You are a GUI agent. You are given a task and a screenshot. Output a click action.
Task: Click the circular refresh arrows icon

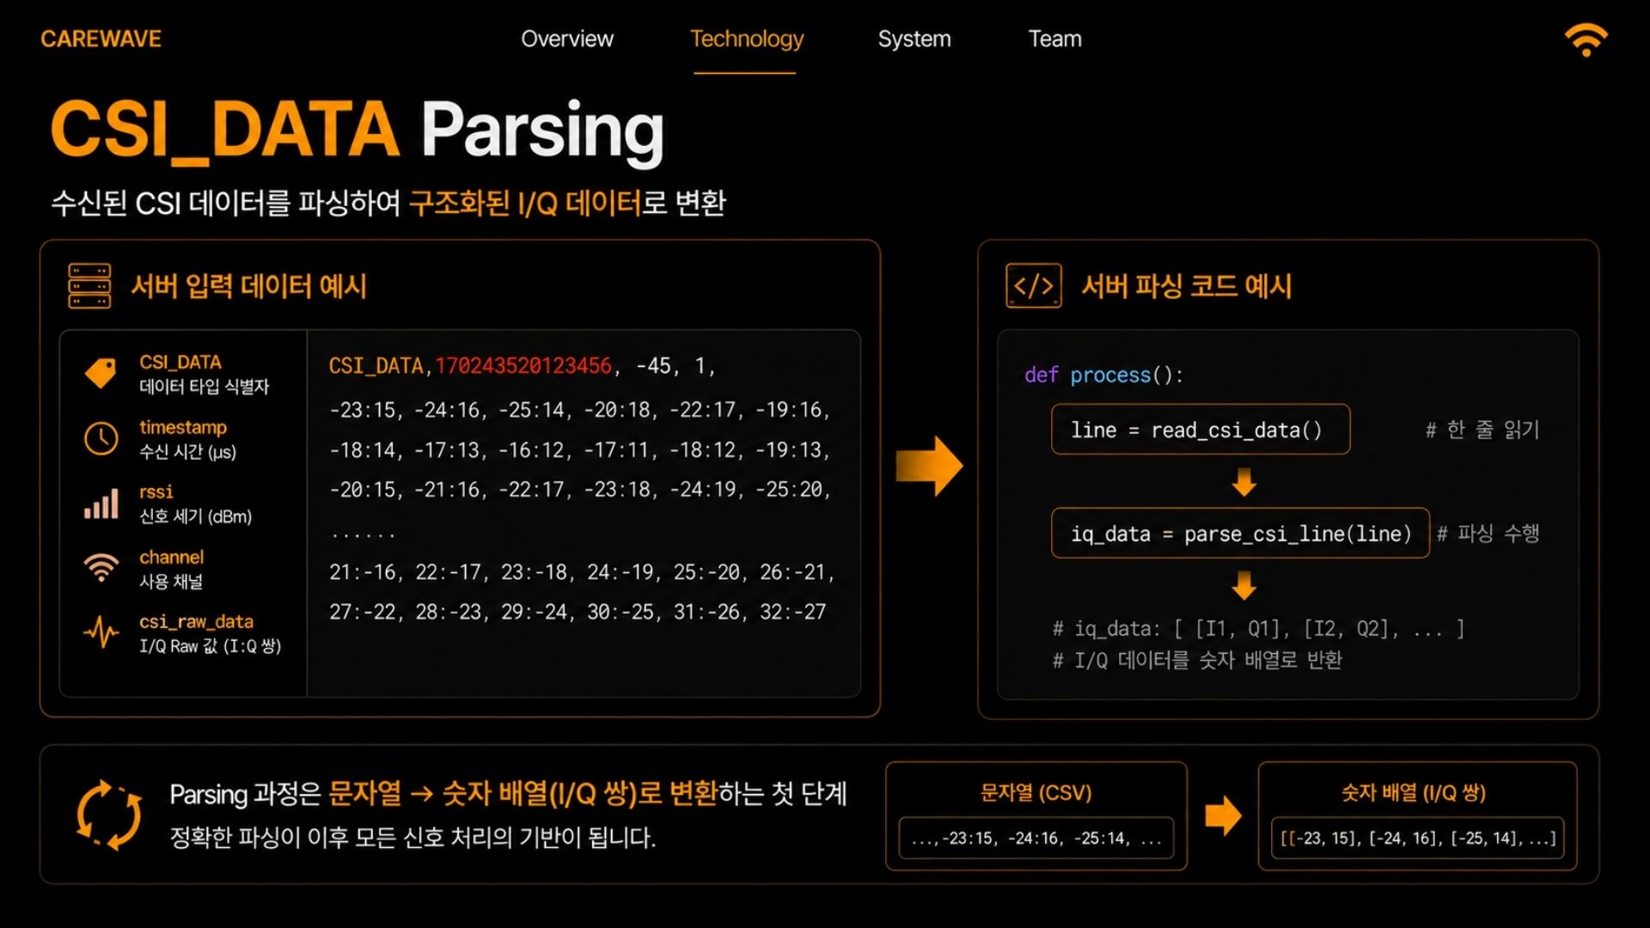[x=109, y=815]
